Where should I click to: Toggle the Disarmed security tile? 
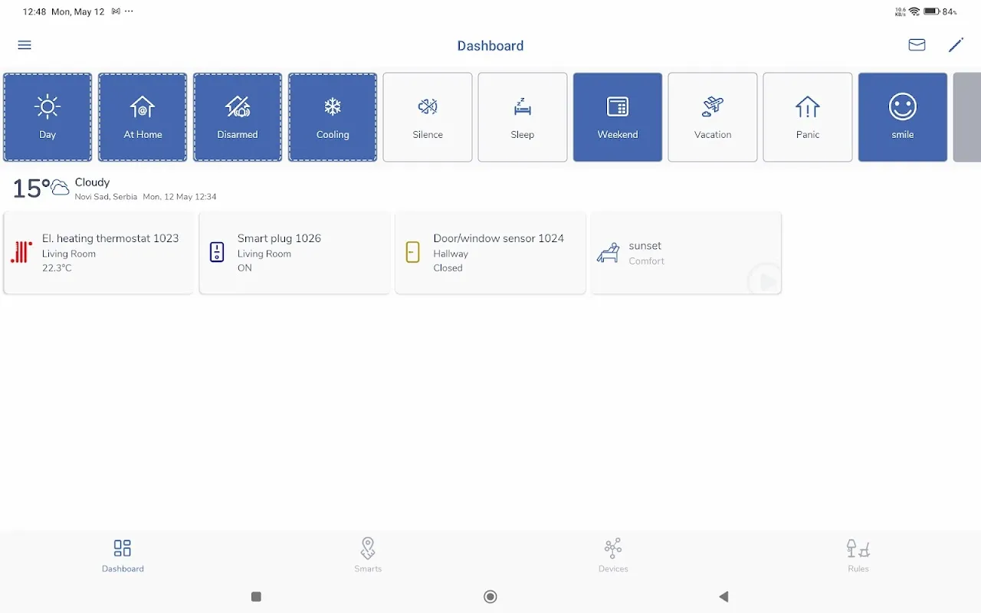238,117
